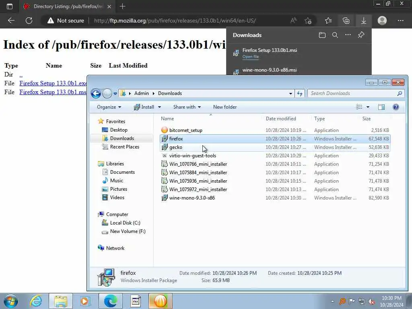412x309 pixels.
Task: Open the Share with dropdown
Action: (187, 107)
